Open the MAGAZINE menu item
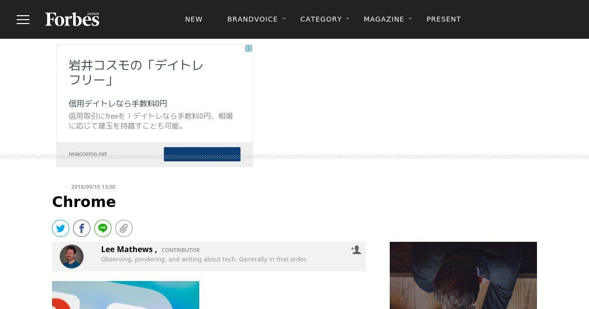The width and height of the screenshot is (589, 309). 384,19
